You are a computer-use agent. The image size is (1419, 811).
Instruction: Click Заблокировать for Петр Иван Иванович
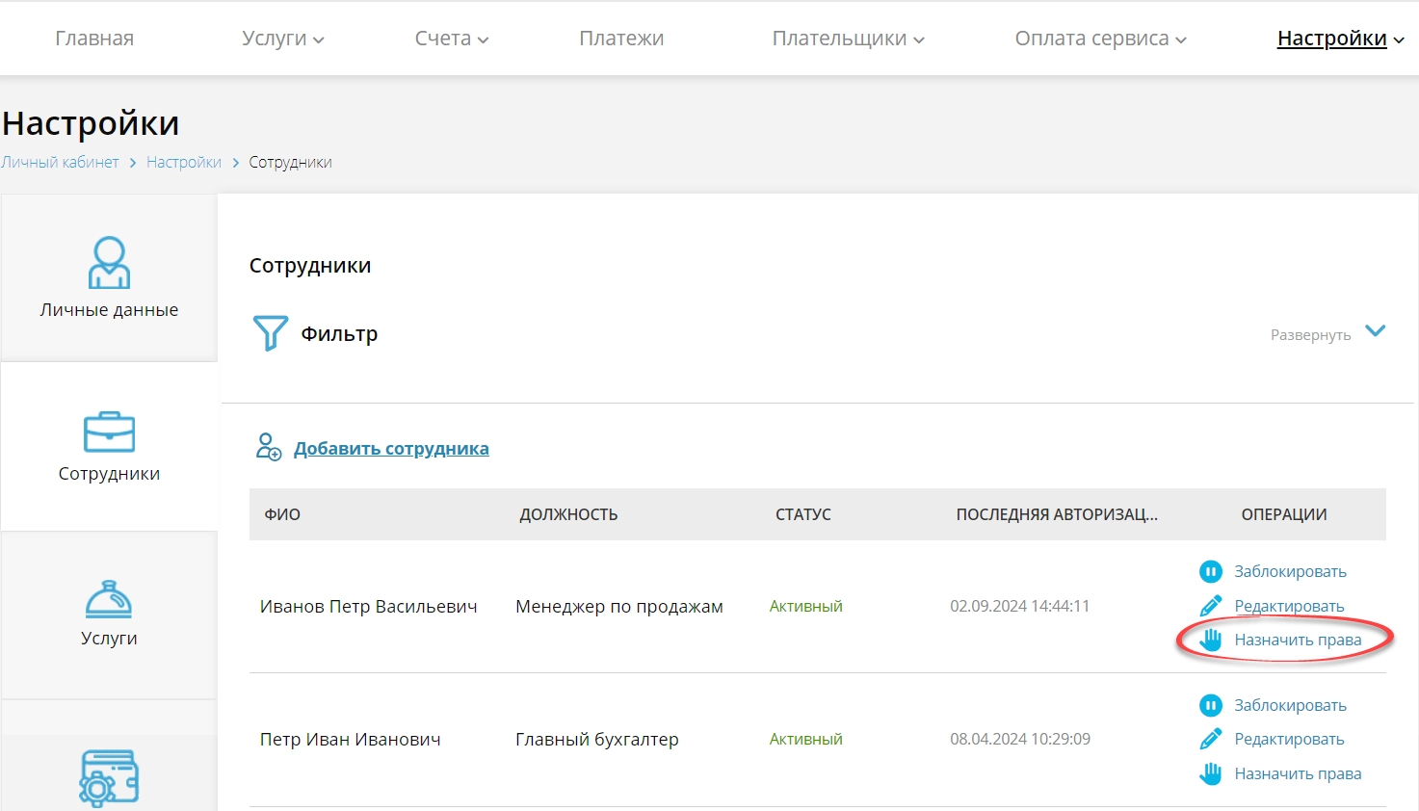click(x=1290, y=706)
